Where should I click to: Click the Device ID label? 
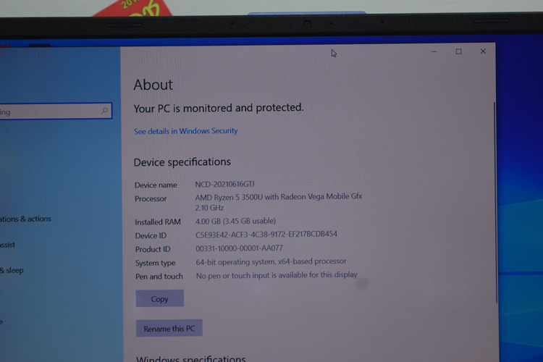pos(151,235)
